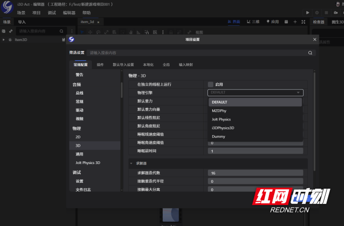Expand the Item3D tree node
The height and width of the screenshot is (226, 344).
[4, 40]
